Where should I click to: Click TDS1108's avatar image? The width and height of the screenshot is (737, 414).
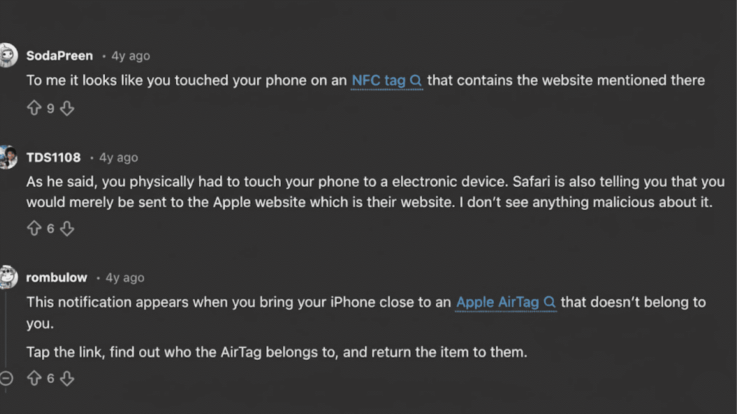point(8,157)
